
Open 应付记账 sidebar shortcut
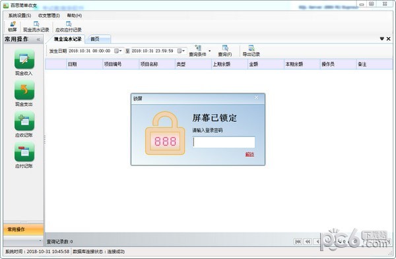point(24,156)
